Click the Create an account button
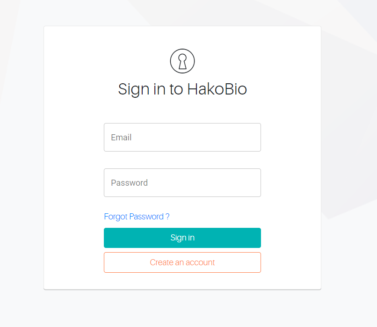 point(182,262)
